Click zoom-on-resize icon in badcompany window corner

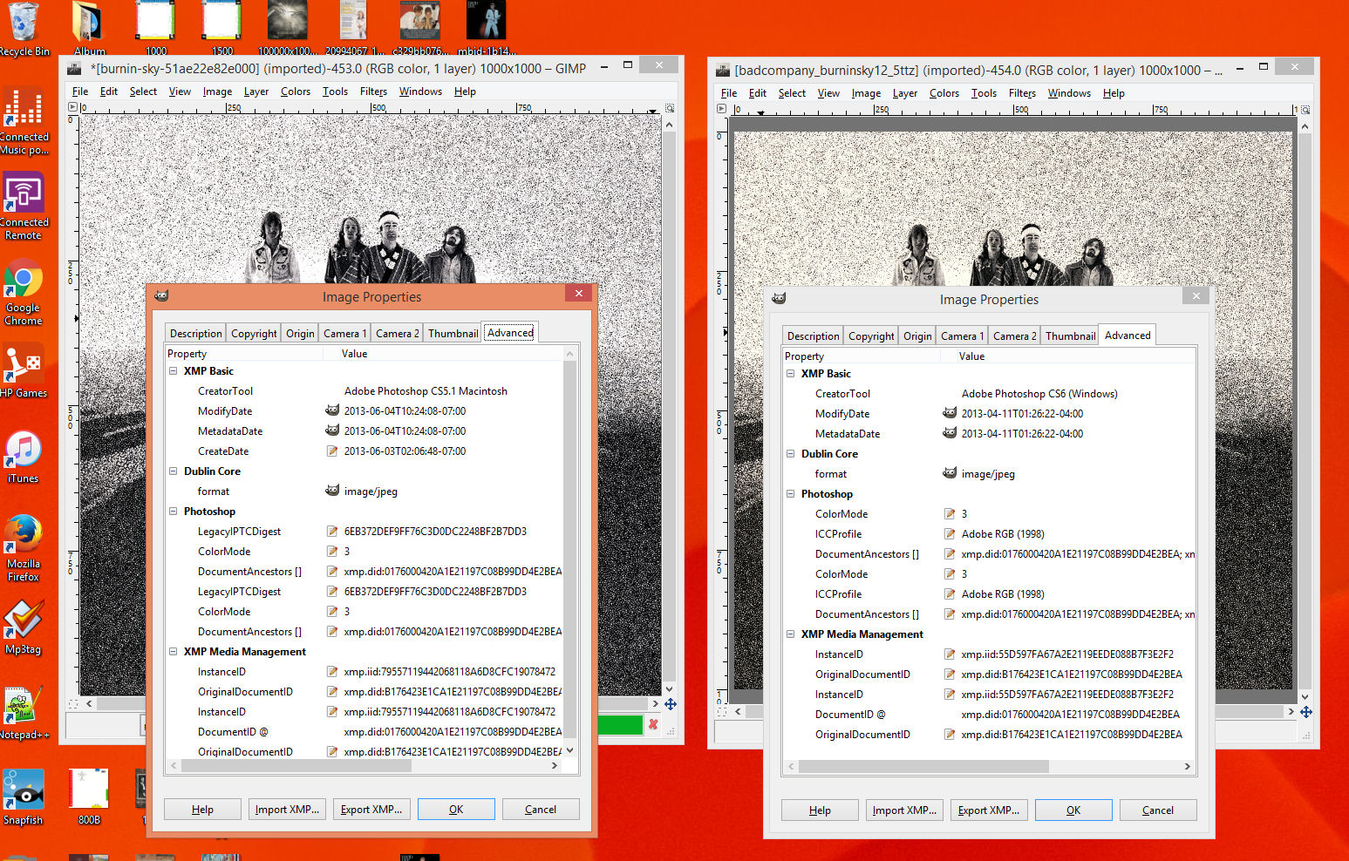[1305, 110]
